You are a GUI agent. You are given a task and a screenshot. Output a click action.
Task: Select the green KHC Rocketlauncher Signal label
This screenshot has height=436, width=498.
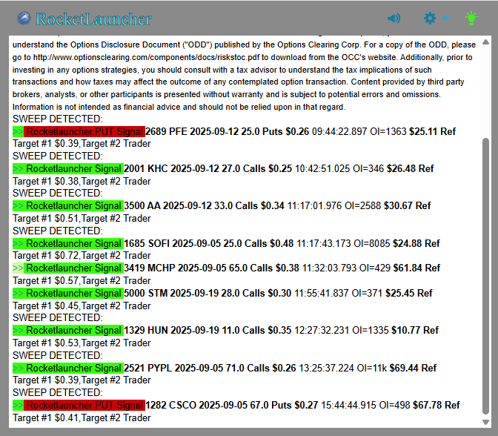pyautogui.click(x=73, y=168)
